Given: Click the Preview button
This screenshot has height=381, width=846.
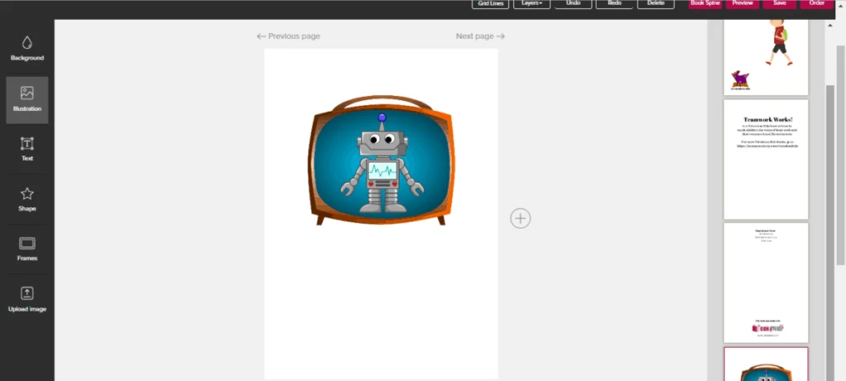Looking at the screenshot, I should (x=743, y=4).
